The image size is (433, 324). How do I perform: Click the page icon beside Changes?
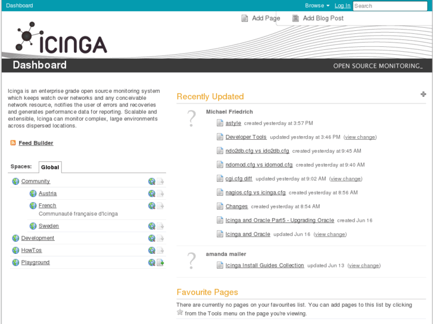220,206
